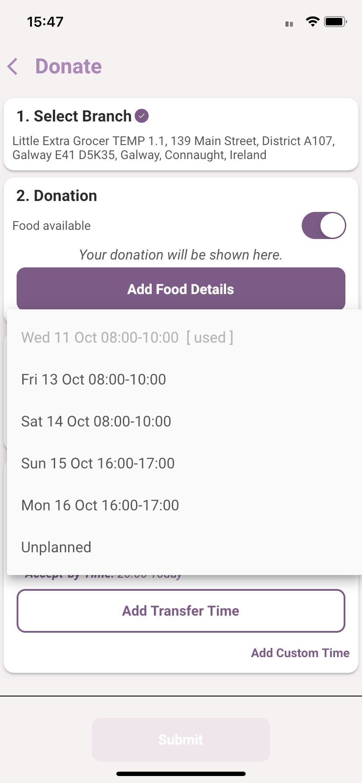Tap the Little Extra Grocer branch address
The image size is (362, 783).
(x=174, y=148)
